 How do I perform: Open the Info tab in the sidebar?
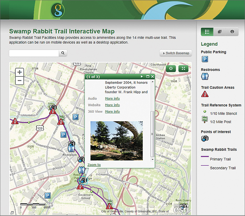coord(232,32)
